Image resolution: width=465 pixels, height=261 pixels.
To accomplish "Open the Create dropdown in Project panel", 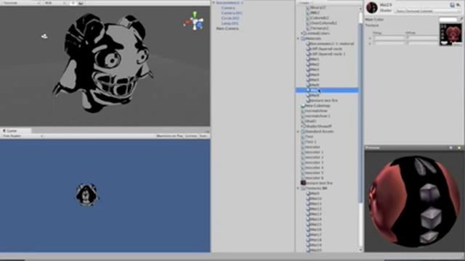I will 305,3.
